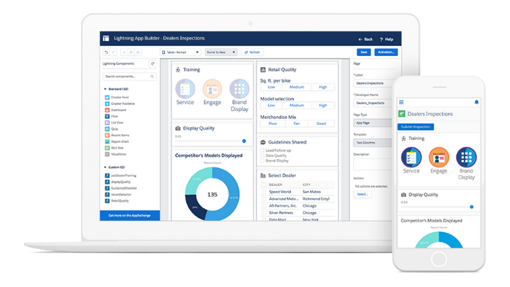Click the App Builder logo in the header
The image size is (510, 287).
(x=106, y=39)
